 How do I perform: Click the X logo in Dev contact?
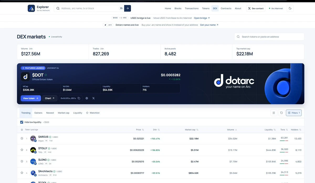249,8
